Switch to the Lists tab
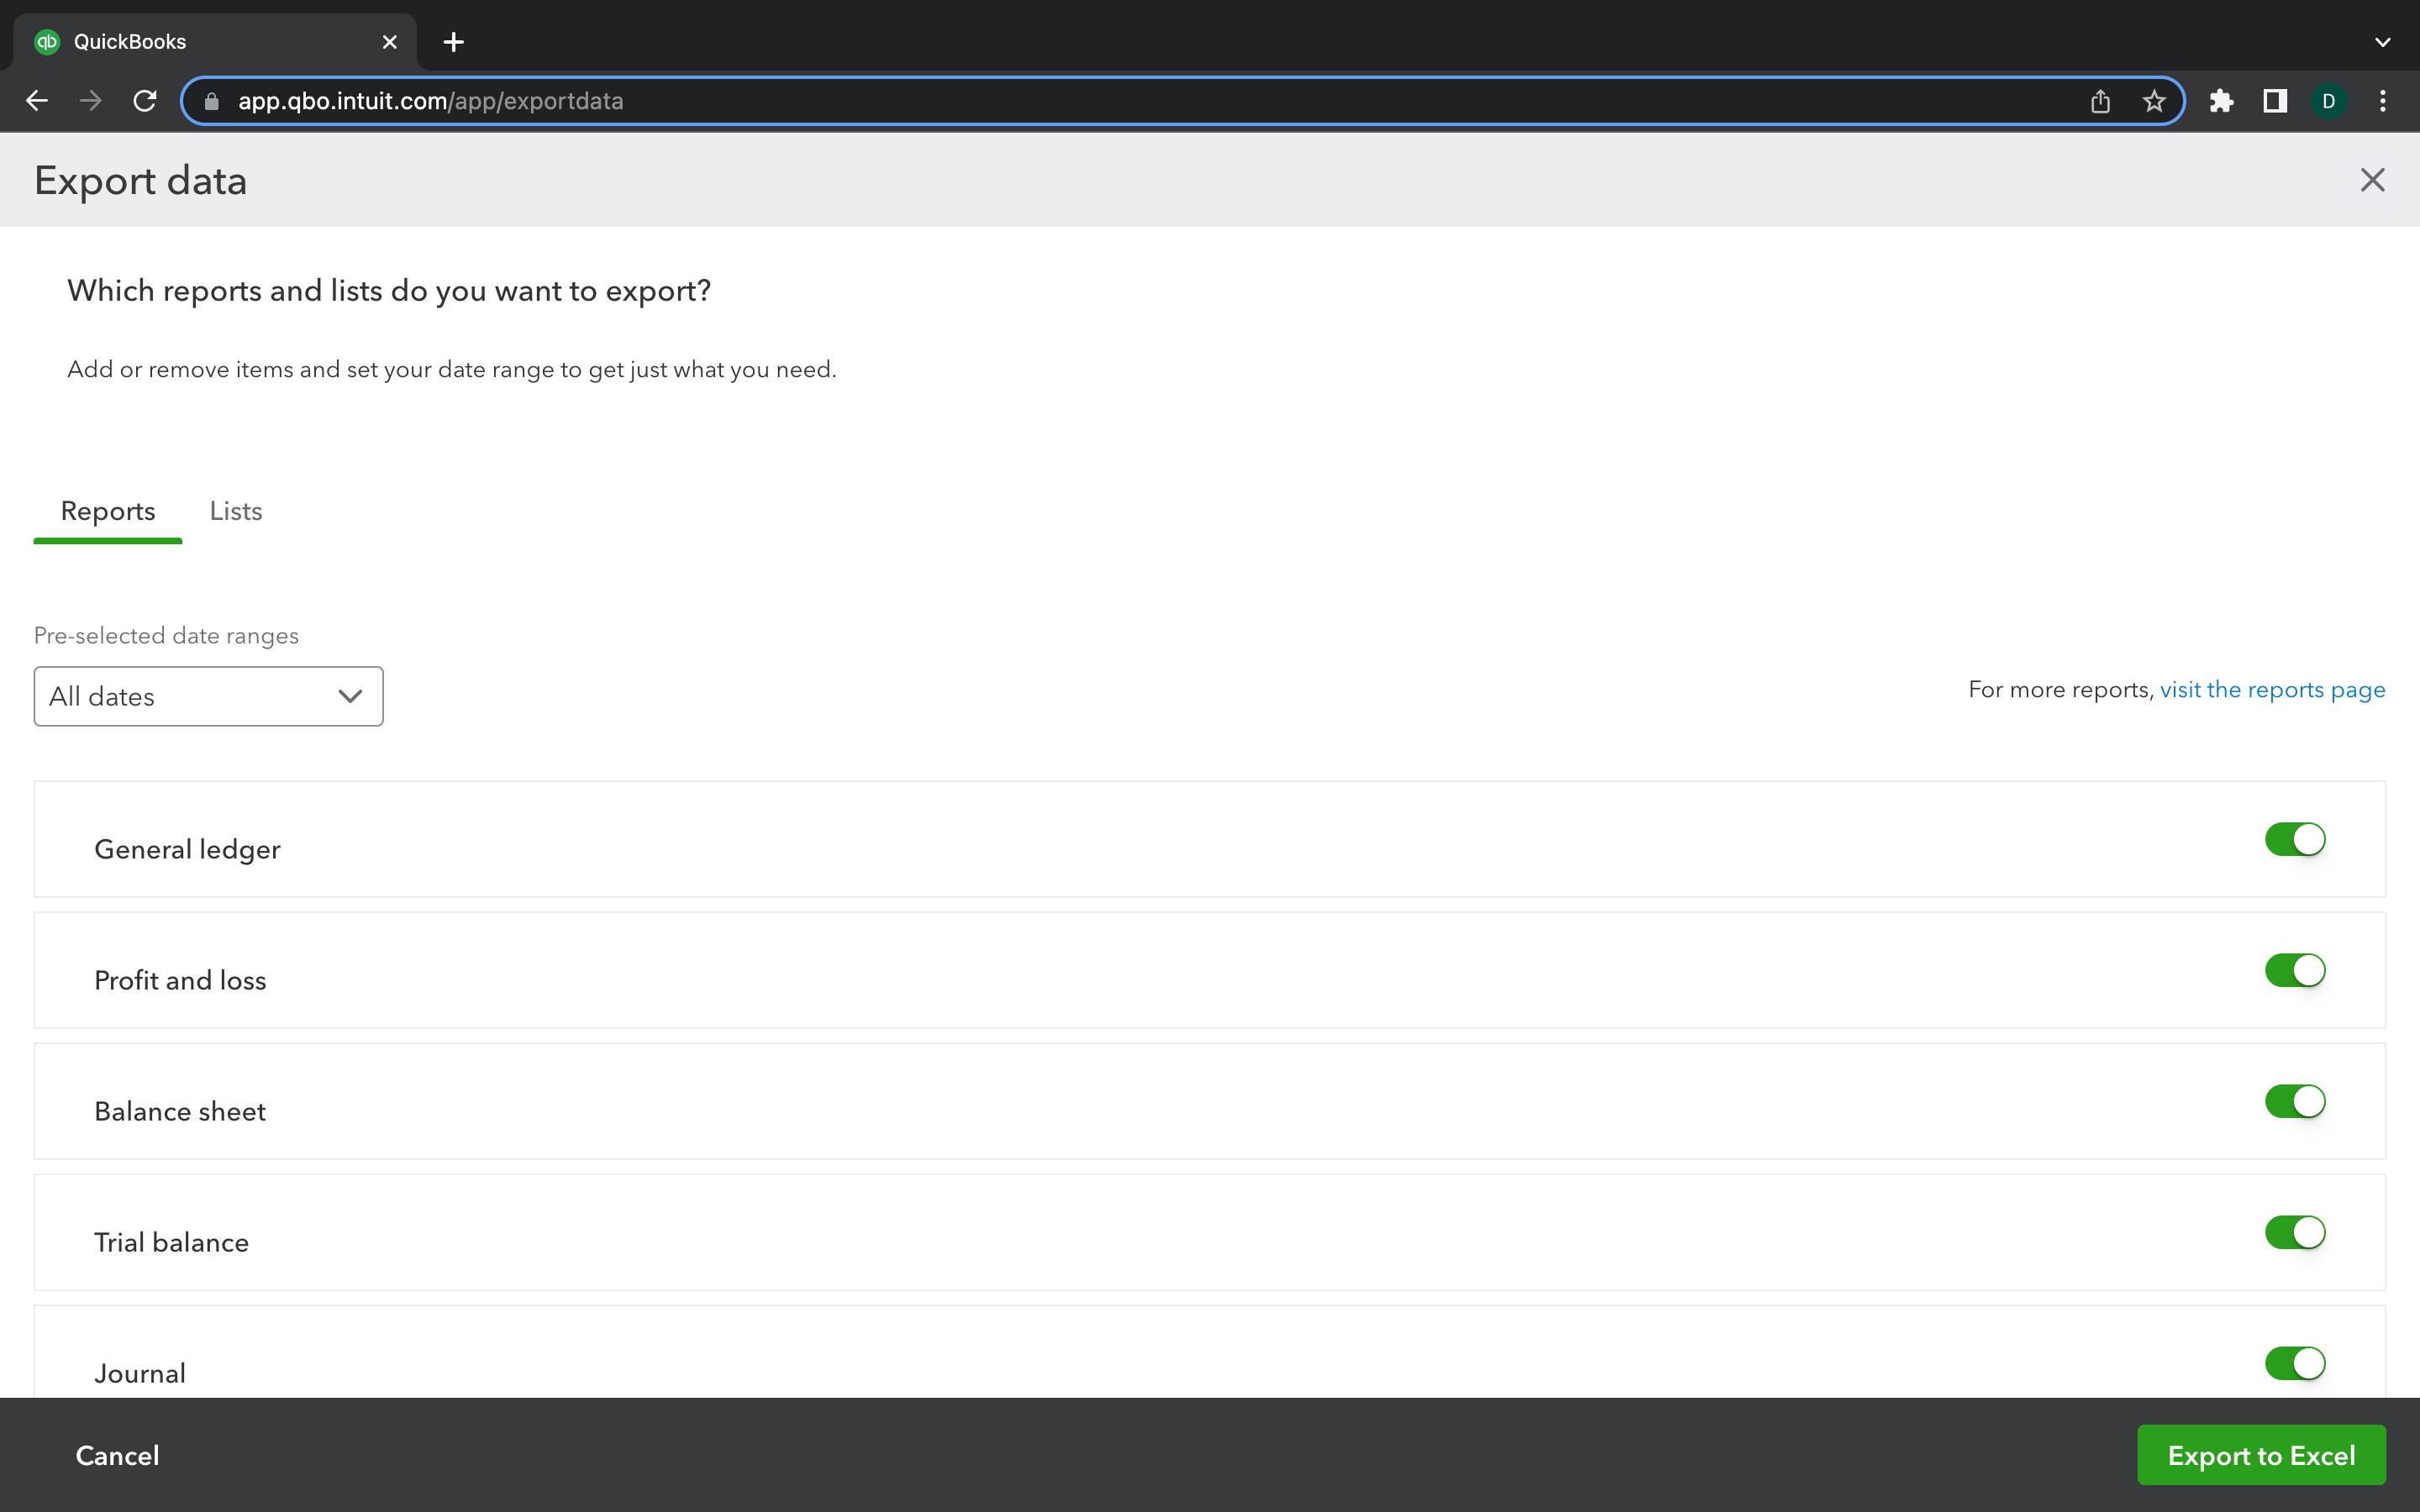The height and width of the screenshot is (1512, 2420). (236, 512)
